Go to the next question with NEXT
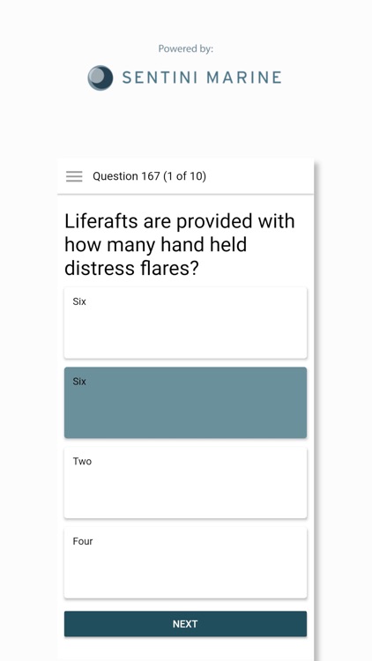Image resolution: width=372 pixels, height=661 pixels. click(x=186, y=624)
